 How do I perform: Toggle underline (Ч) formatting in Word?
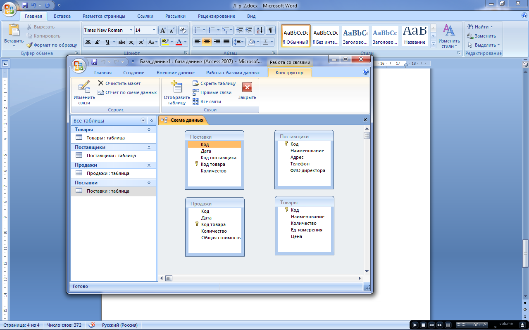[x=107, y=42]
